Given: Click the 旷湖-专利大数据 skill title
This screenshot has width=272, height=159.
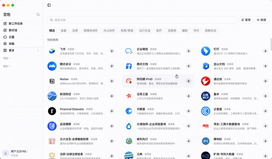Looking at the screenshot, I should 224,154.
